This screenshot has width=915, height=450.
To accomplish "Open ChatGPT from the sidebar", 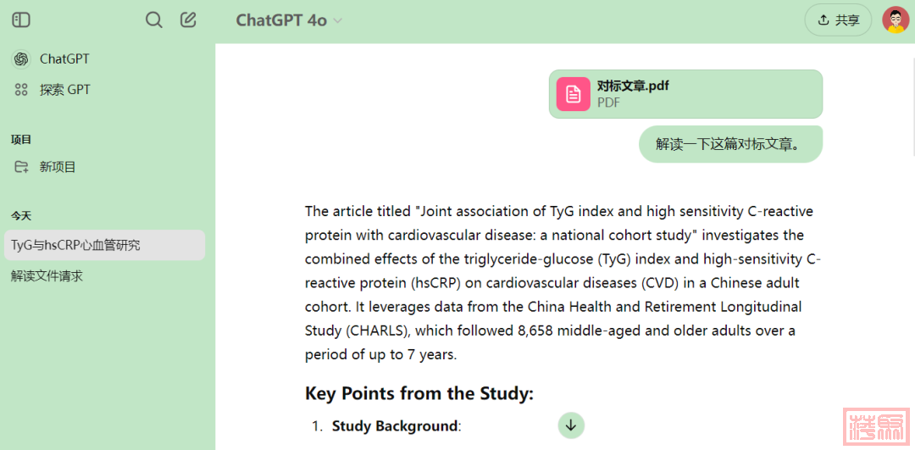I will tap(64, 59).
